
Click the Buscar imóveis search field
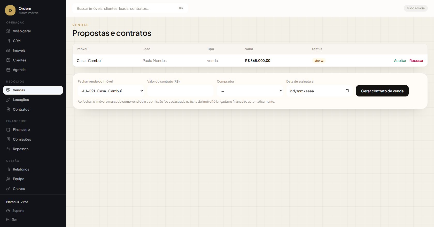130,9
